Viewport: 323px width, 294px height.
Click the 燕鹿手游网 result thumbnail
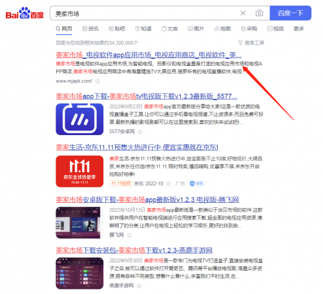[79, 273]
